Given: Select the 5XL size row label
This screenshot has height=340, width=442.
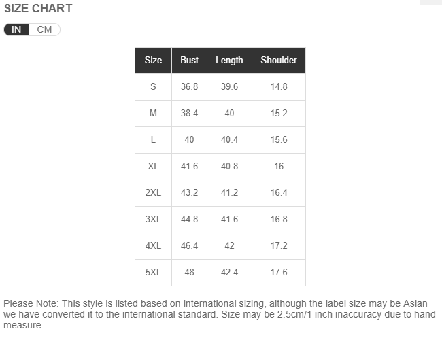Looking at the screenshot, I should coord(153,272).
